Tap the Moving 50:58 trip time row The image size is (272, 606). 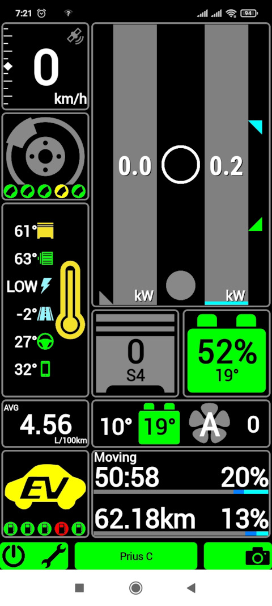pyautogui.click(x=181, y=473)
